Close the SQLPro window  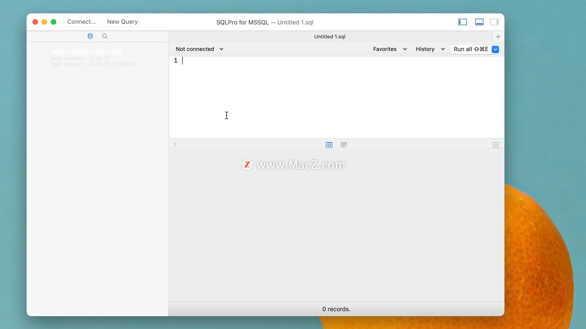[x=35, y=22]
